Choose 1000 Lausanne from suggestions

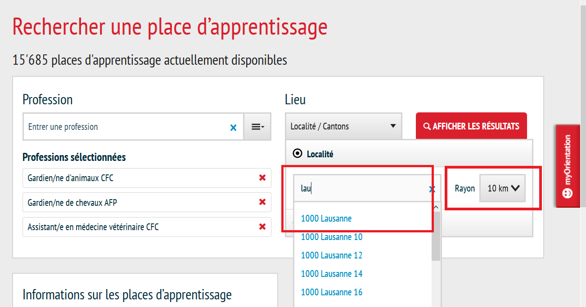click(326, 219)
